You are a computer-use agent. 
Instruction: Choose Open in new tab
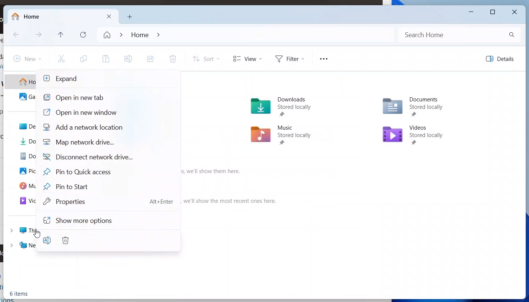108,97
